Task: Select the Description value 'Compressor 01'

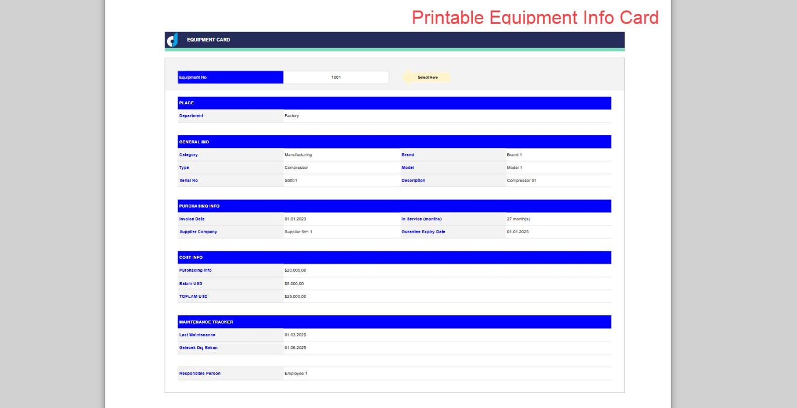Action: 521,180
